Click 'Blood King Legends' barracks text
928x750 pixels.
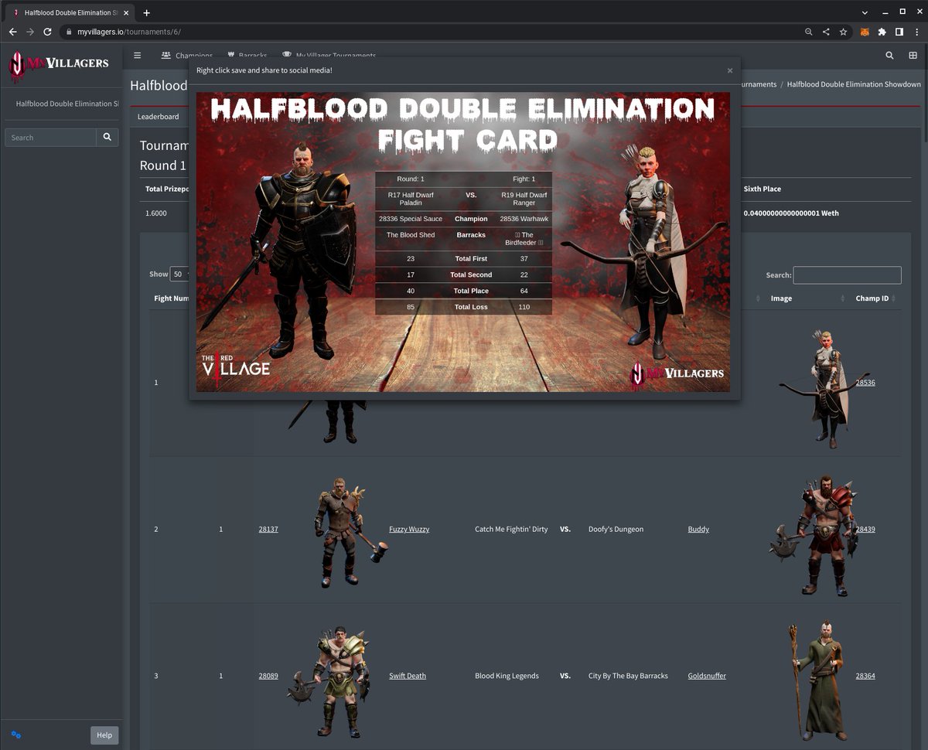[507, 676]
